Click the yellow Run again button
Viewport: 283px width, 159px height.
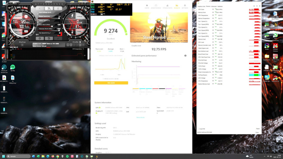[x=111, y=83]
